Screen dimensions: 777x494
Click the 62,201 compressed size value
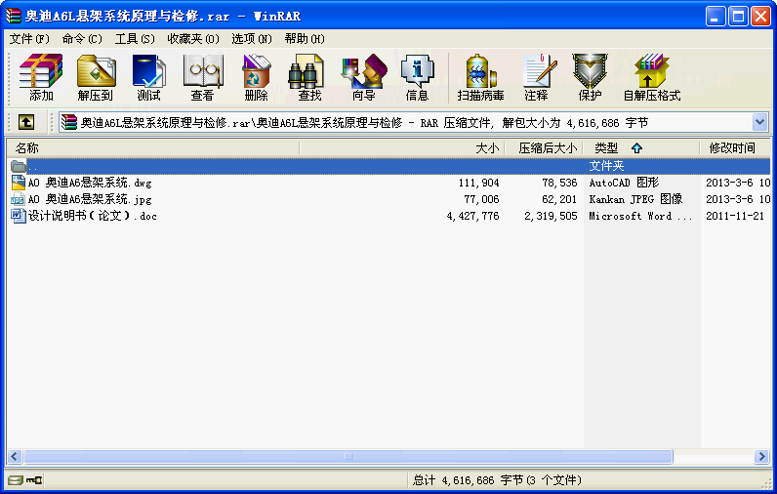559,199
